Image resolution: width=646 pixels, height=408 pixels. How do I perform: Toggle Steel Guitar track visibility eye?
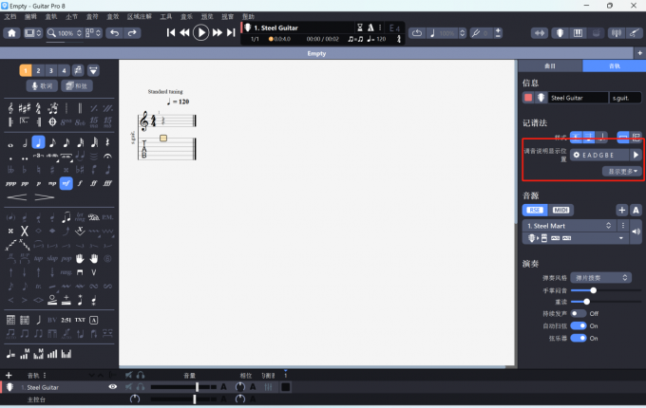click(x=113, y=387)
